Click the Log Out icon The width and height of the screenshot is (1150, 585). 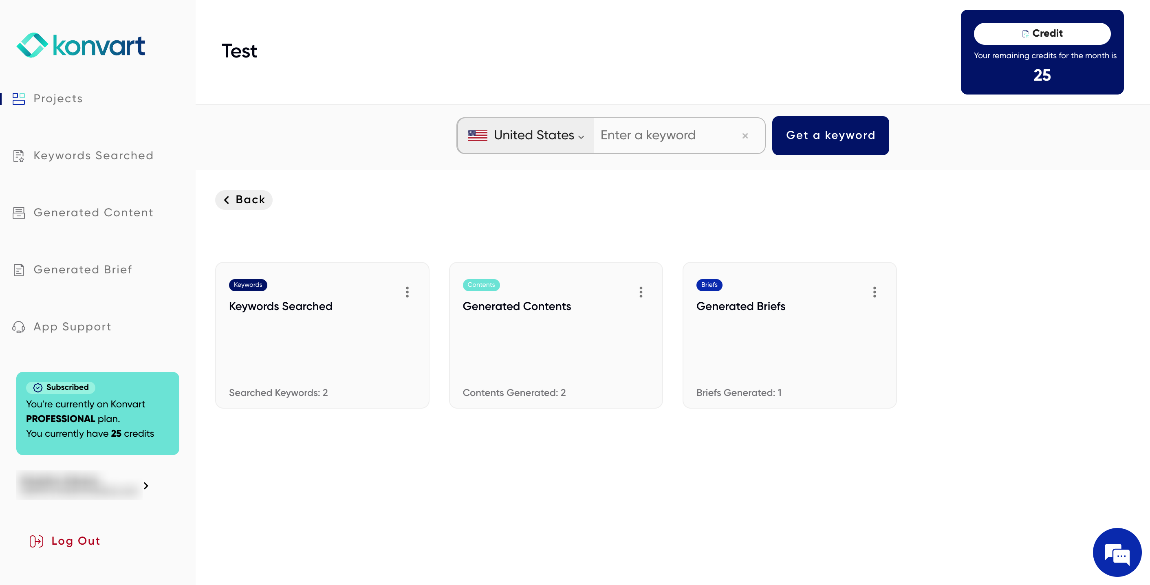tap(35, 540)
